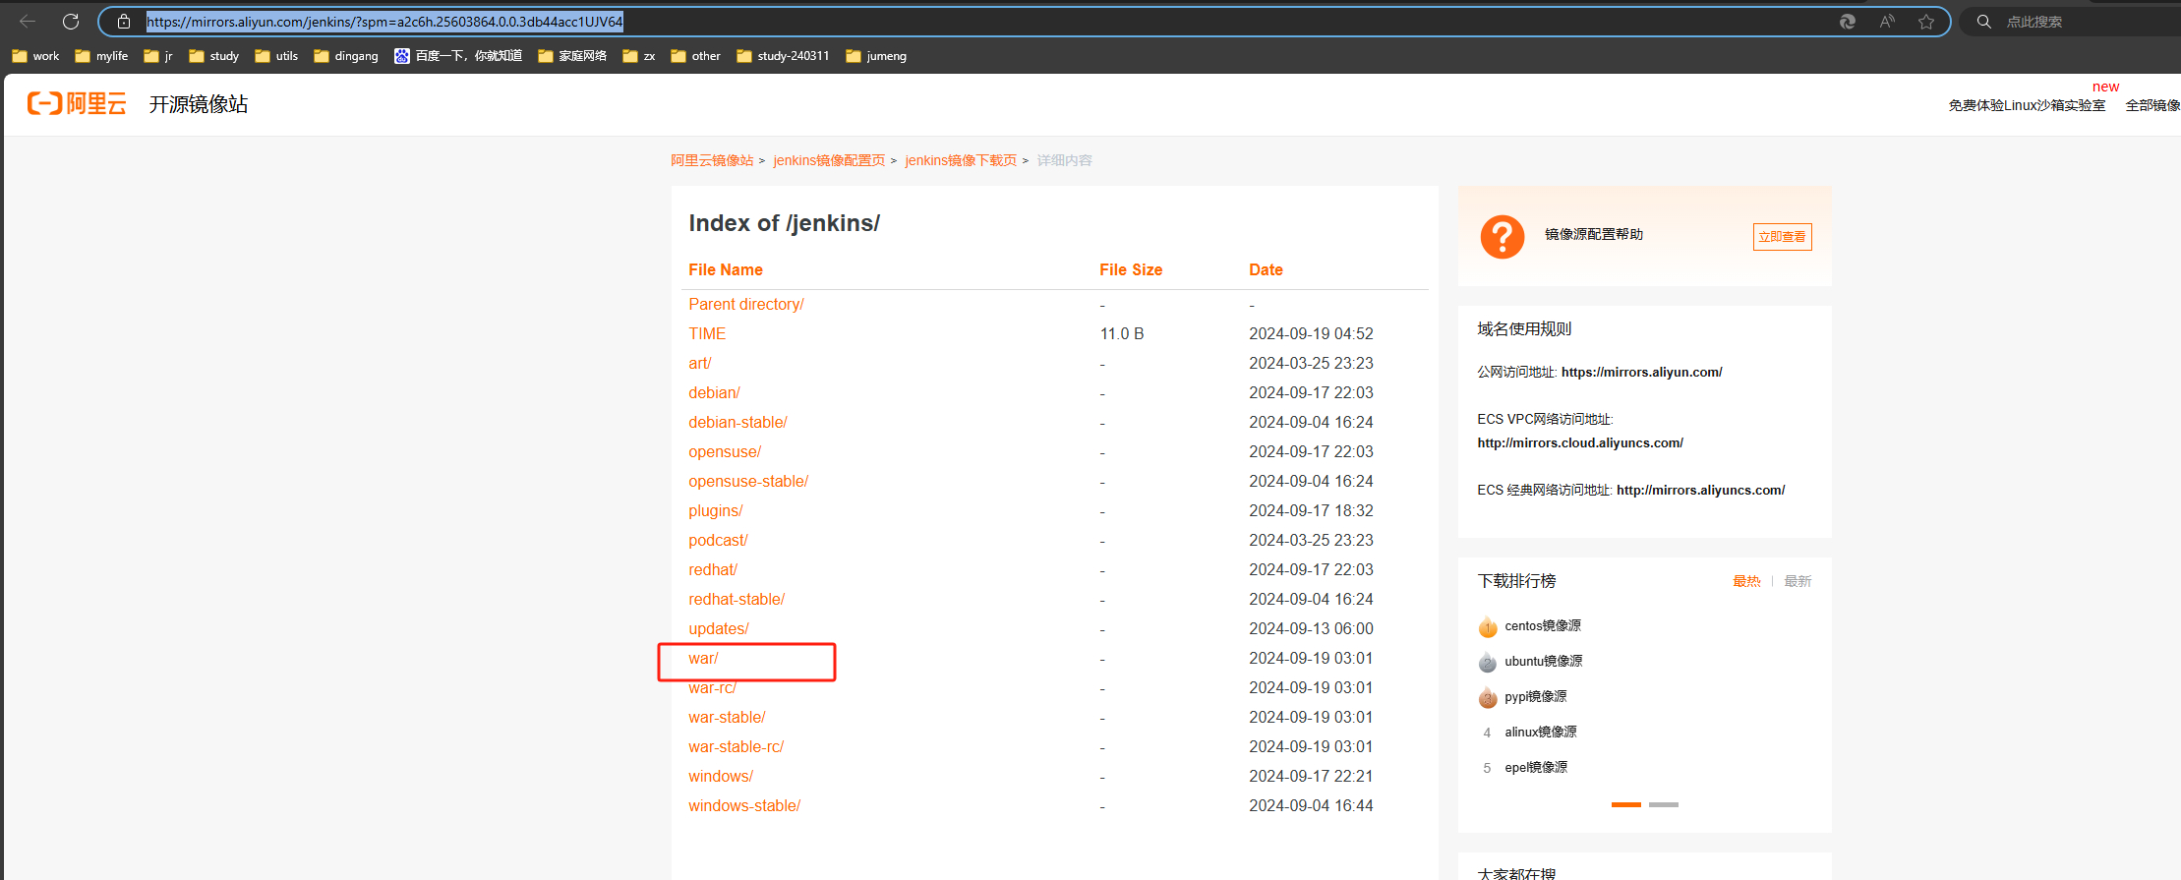Open the Baidu bookmark in bookmarks bar

pos(458,56)
